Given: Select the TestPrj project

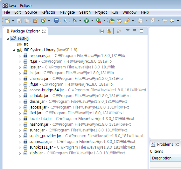Looking at the screenshot, I should pos(20,39).
